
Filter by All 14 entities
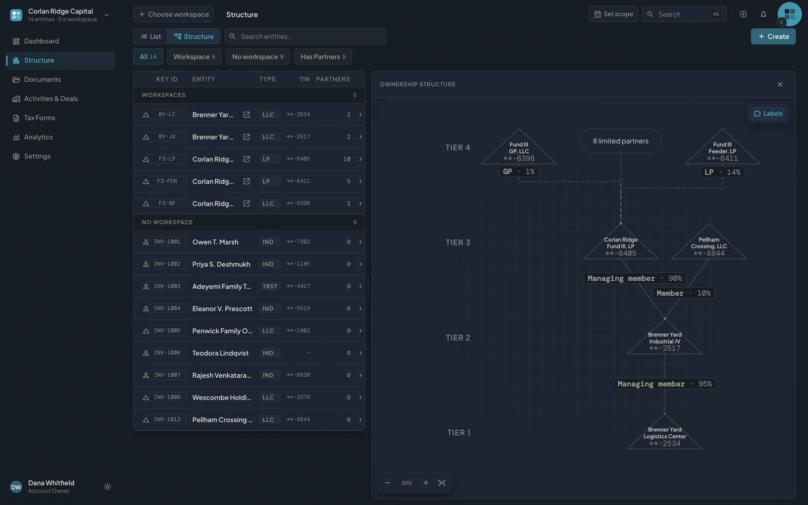[x=148, y=57]
